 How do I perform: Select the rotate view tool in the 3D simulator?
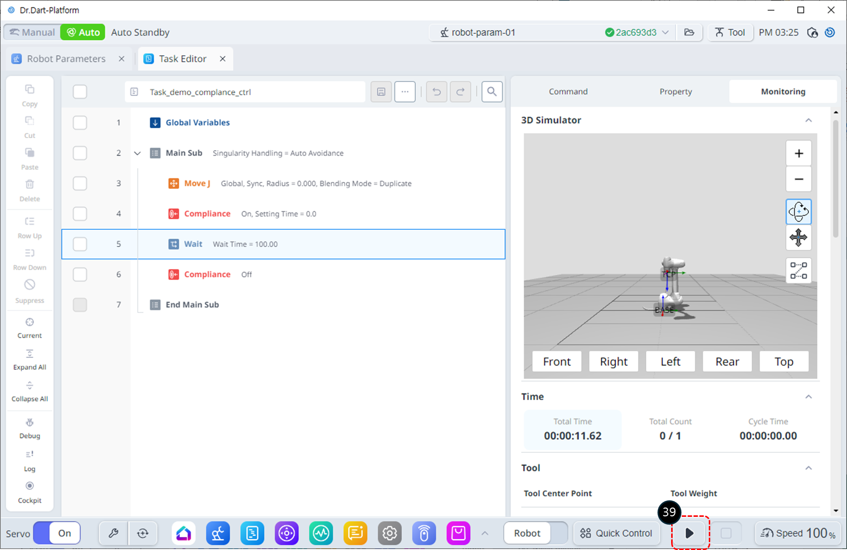pyautogui.click(x=798, y=212)
